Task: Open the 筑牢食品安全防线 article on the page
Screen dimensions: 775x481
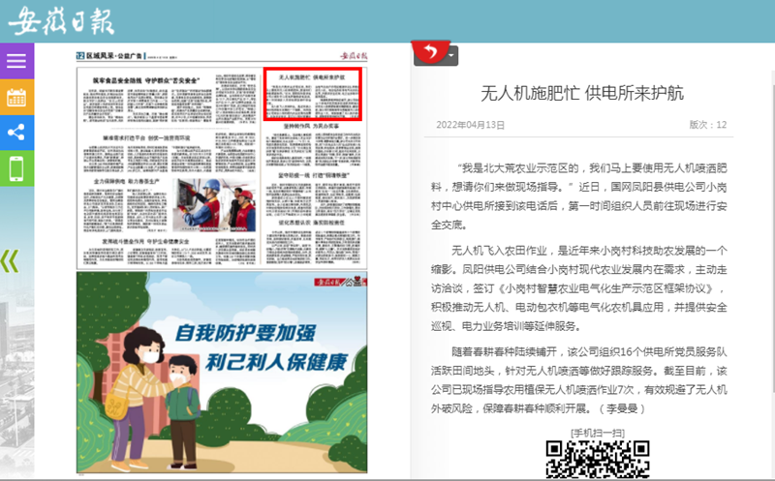Action: (146, 80)
